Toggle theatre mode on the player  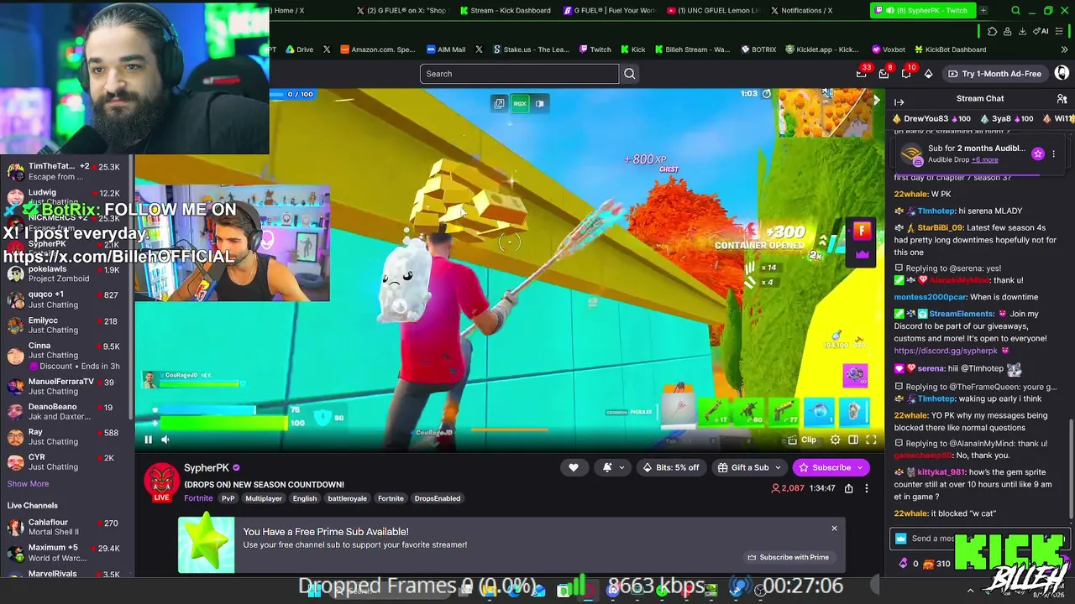coord(853,440)
